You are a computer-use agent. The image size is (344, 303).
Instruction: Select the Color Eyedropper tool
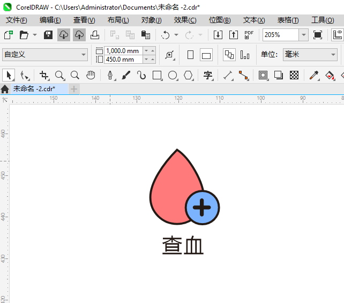pyautogui.click(x=314, y=75)
